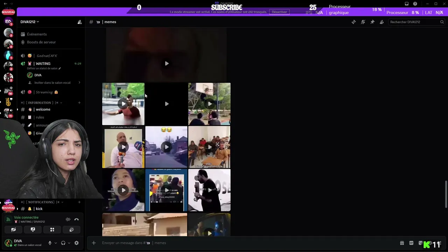
Task: Launch an activity from voice panel
Action: coord(52,230)
